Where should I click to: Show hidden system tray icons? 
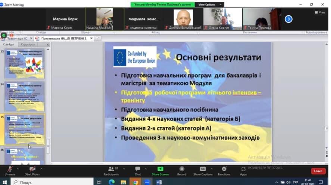[x=277, y=182]
